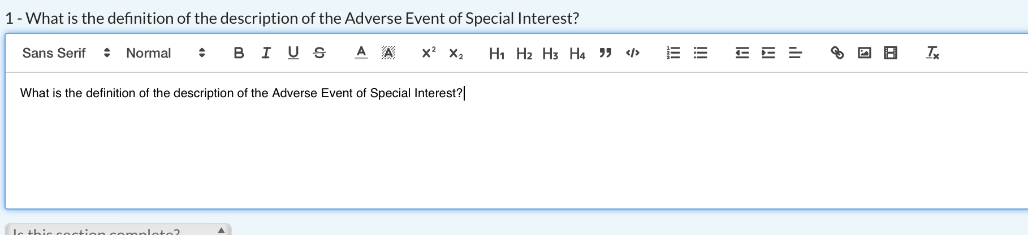Toggle bold formatting
Screen dimensions: 1028x235
pos(239,53)
